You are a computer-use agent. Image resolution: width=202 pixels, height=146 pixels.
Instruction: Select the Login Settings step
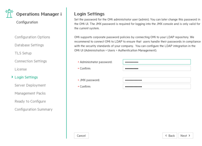[x=26, y=77]
